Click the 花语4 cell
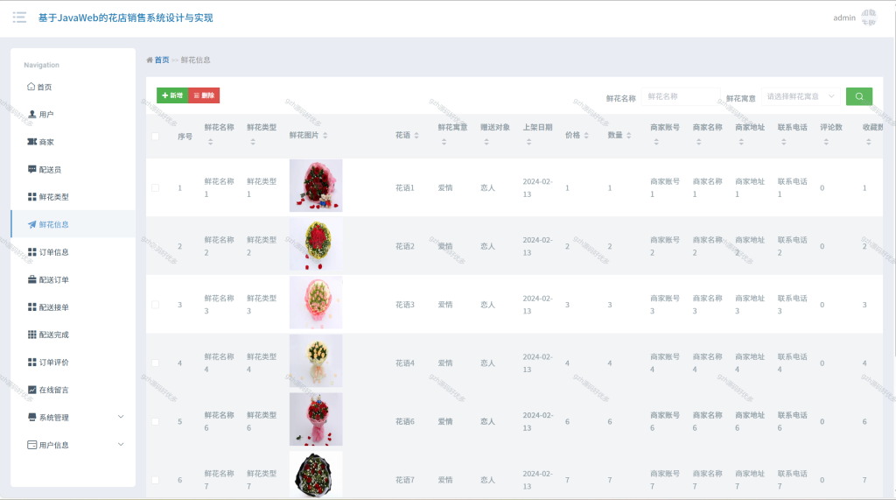The width and height of the screenshot is (896, 500). click(x=404, y=363)
